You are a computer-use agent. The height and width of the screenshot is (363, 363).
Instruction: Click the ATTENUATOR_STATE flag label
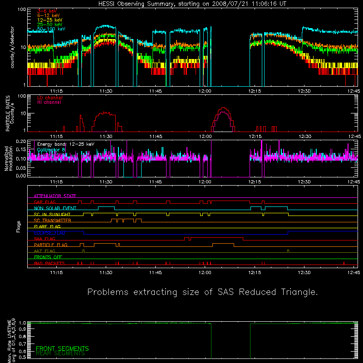55,196
